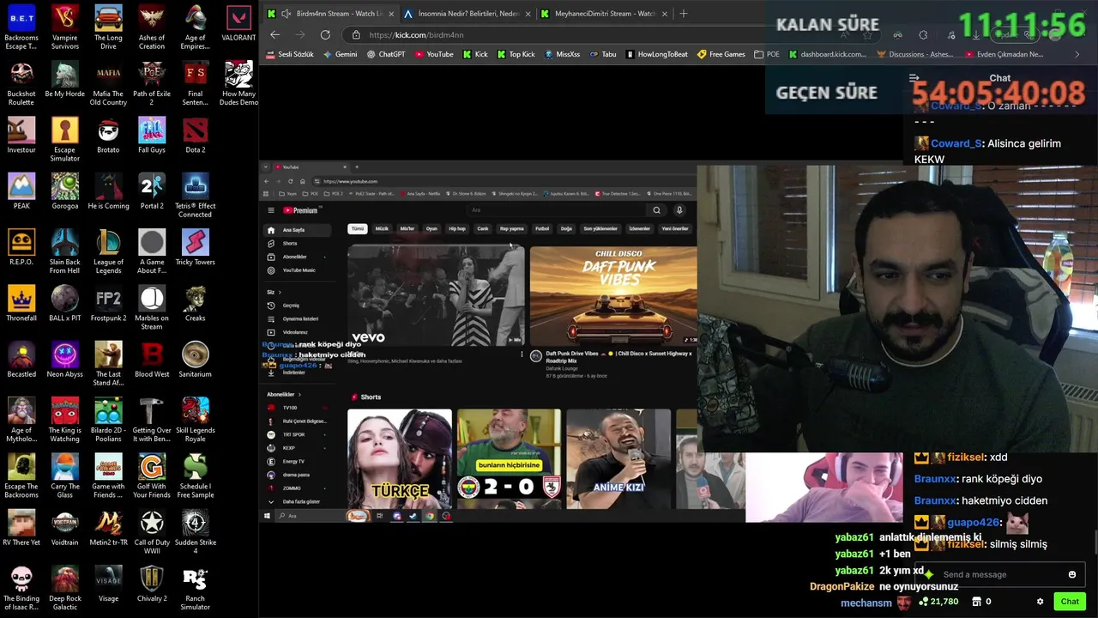The width and height of the screenshot is (1098, 618).
Task: Switch to the Birdm4nn Stream tab
Action: pos(331,14)
